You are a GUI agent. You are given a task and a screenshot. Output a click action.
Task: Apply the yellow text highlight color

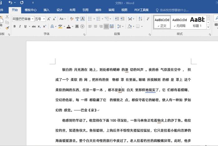coord(60,26)
